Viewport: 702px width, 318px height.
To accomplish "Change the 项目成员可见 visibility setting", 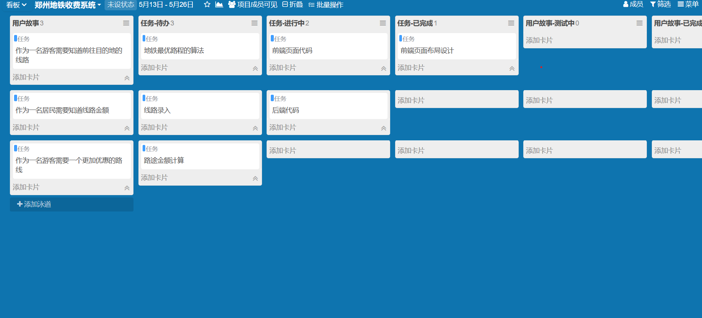I will pyautogui.click(x=253, y=5).
